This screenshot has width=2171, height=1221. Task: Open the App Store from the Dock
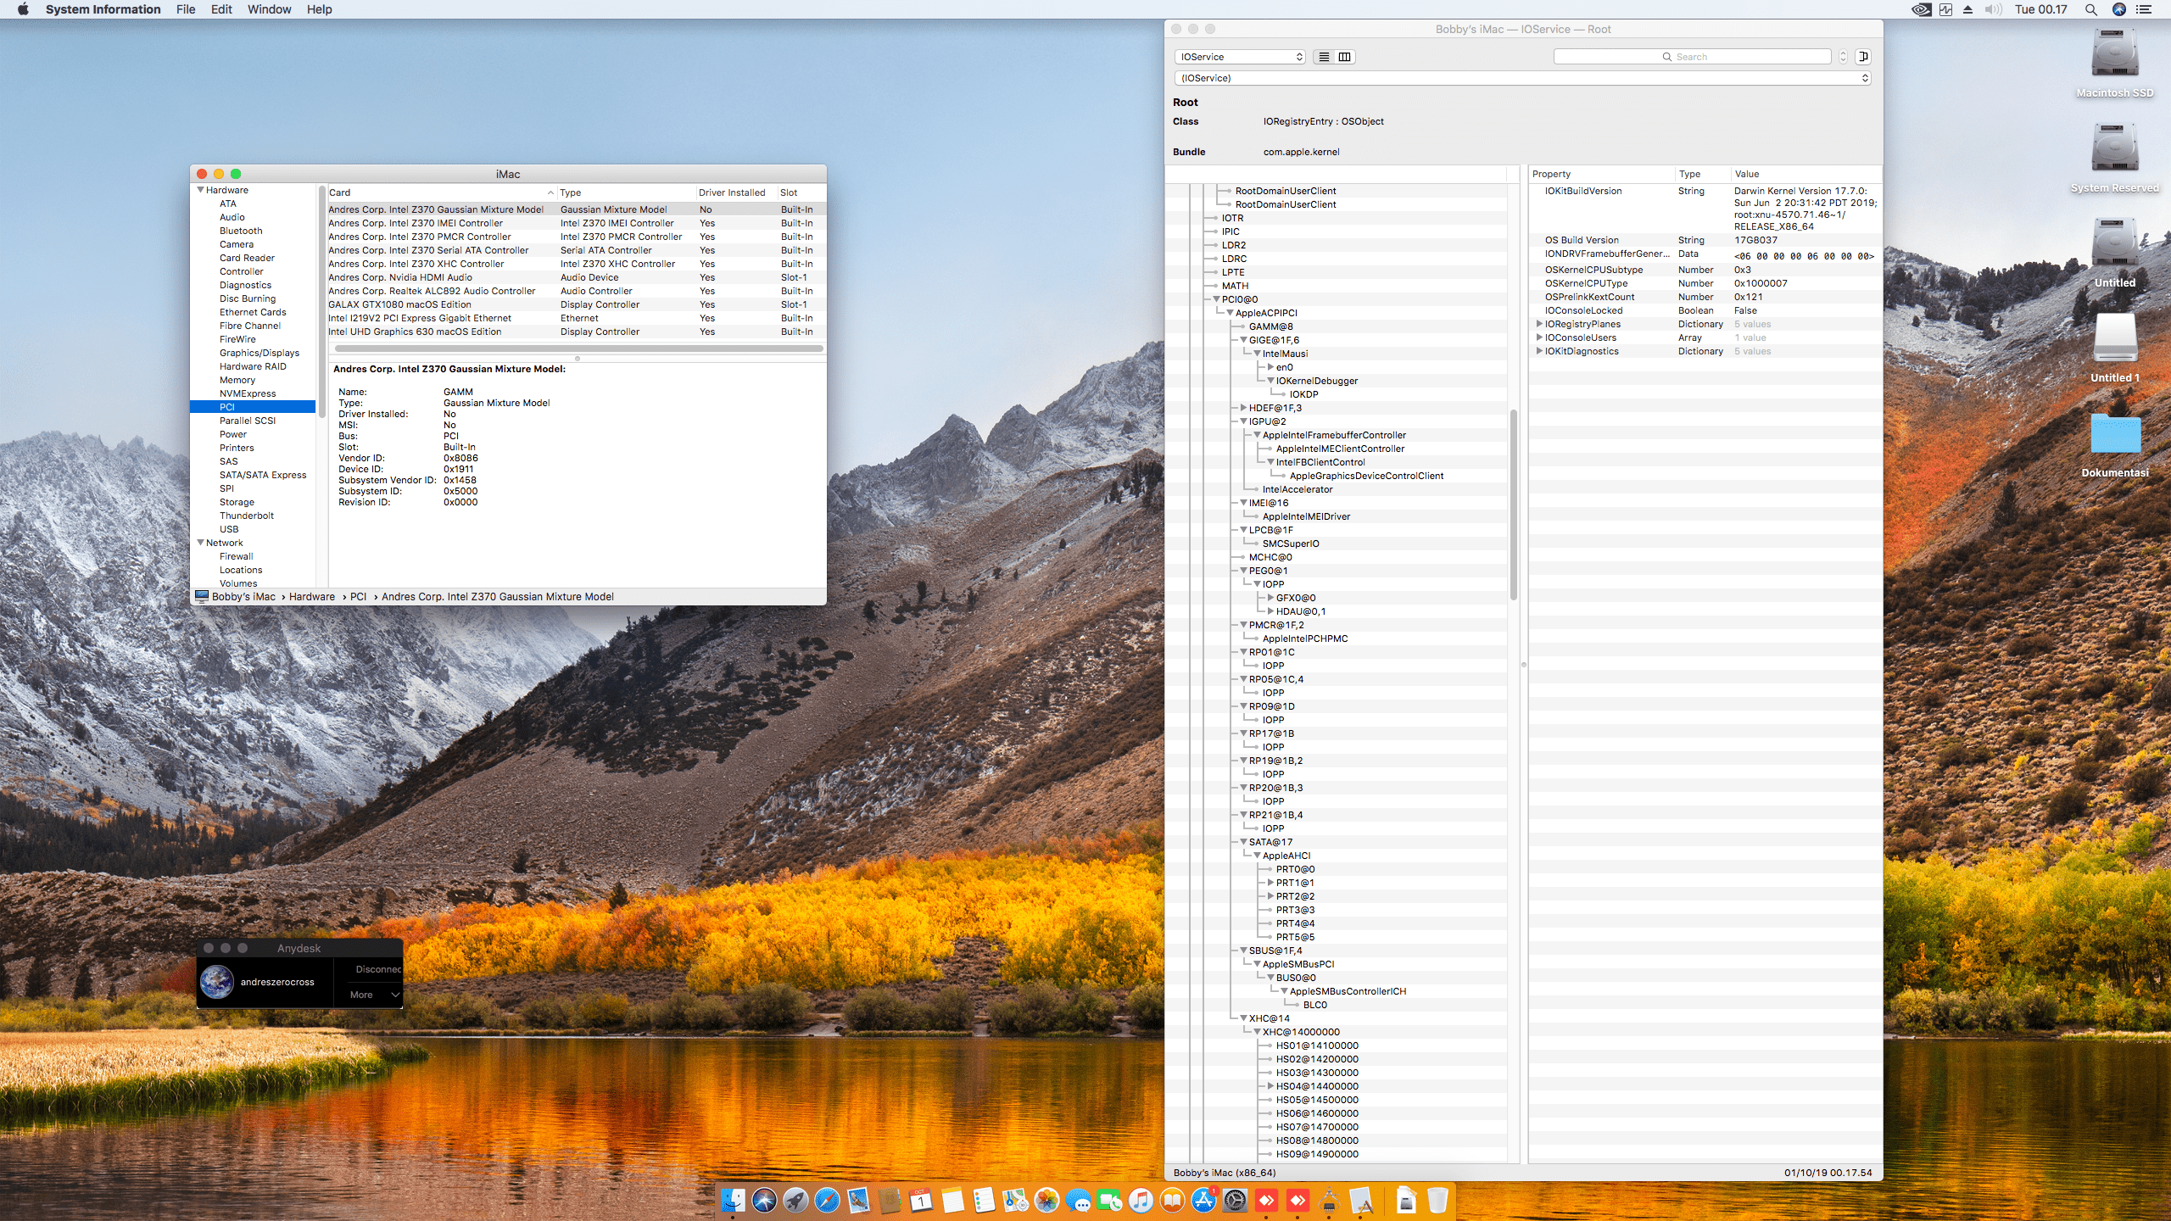[x=1203, y=1200]
